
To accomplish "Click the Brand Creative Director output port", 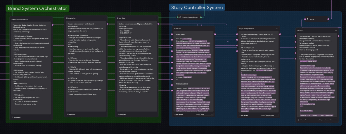I will [53, 25].
